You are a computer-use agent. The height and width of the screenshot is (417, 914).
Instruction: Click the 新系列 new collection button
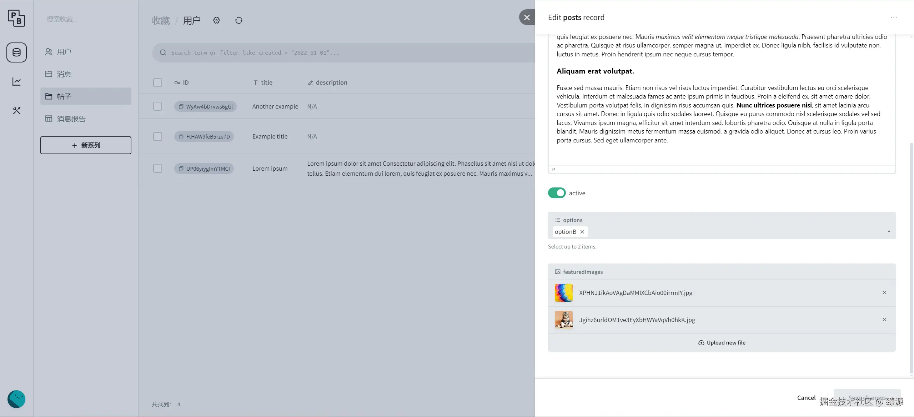click(x=86, y=145)
